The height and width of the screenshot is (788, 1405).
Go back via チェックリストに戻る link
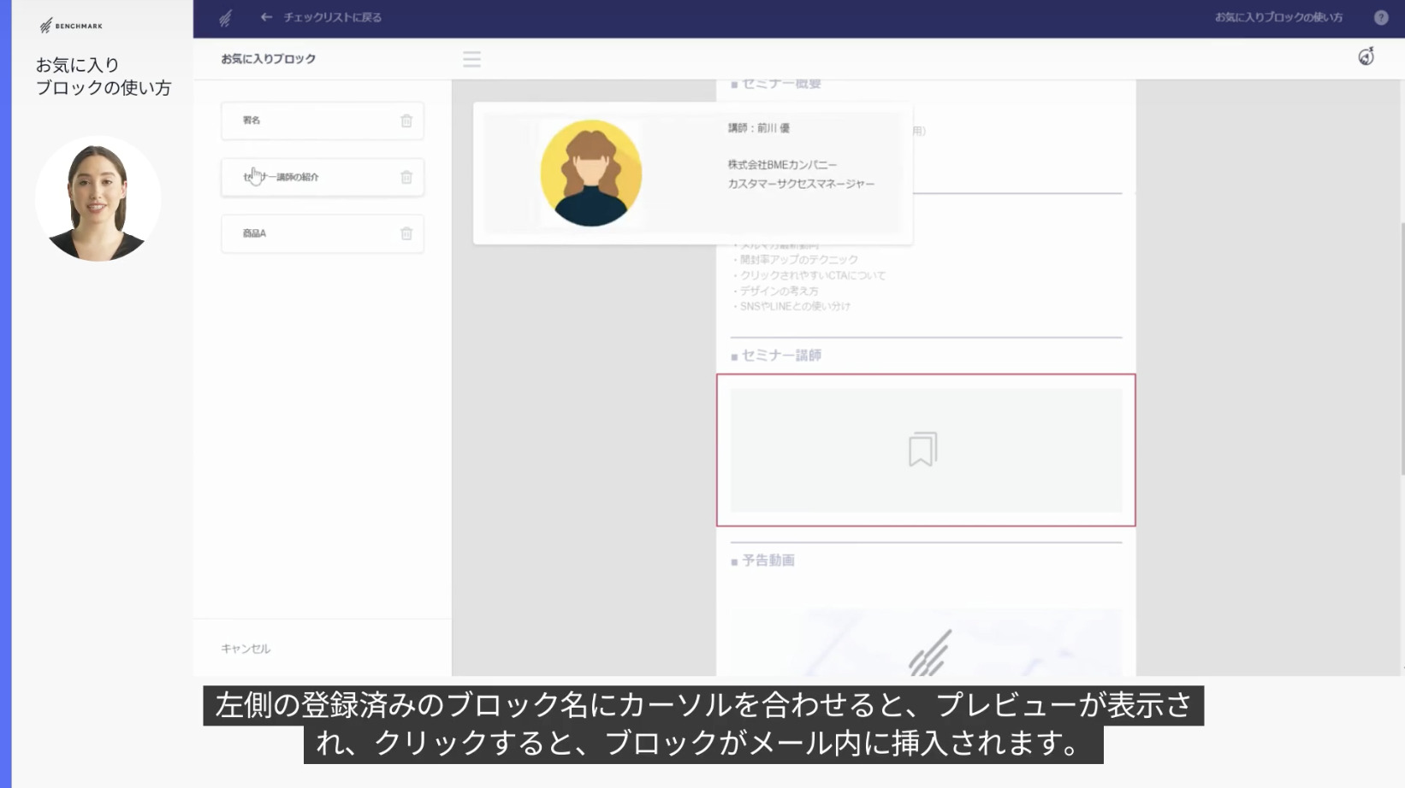(332, 17)
